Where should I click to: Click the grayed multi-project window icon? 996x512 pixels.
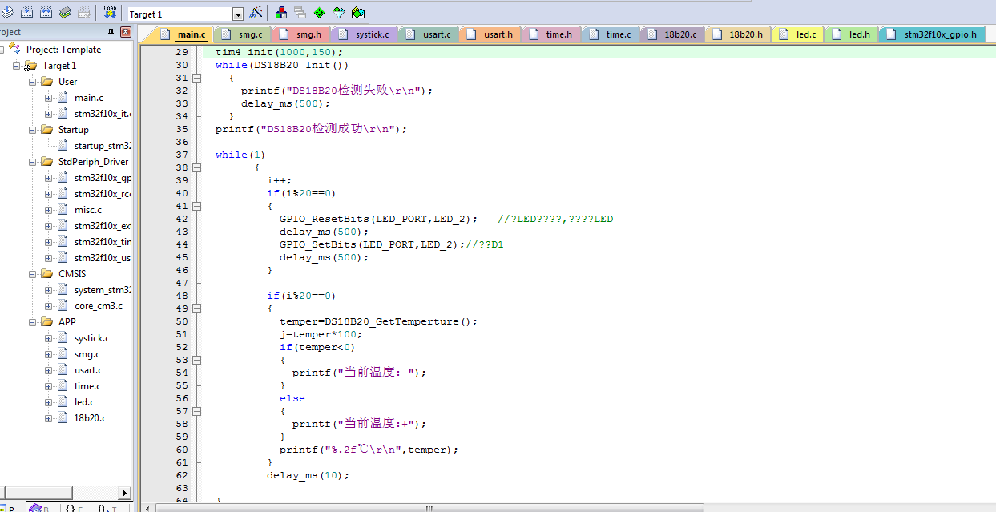pyautogui.click(x=300, y=13)
